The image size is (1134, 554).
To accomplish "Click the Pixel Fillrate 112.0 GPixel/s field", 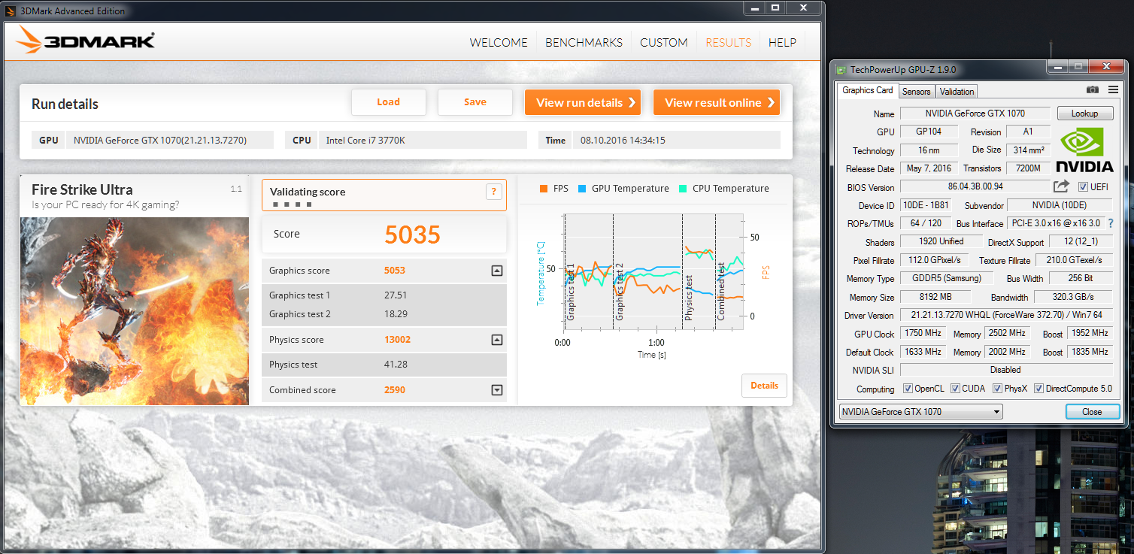I will pyautogui.click(x=935, y=260).
